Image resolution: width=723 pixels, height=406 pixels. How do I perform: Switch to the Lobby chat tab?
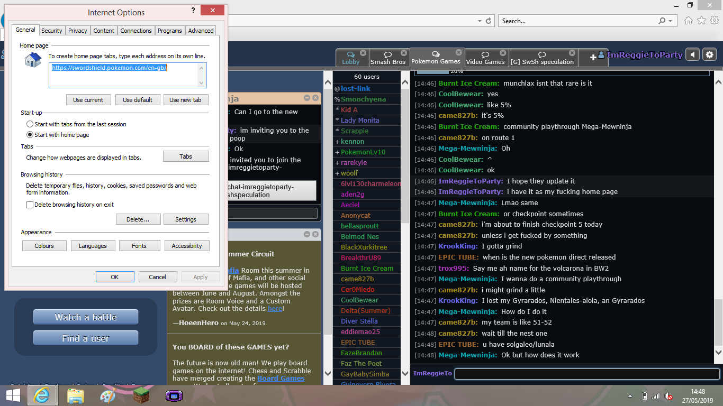351,58
